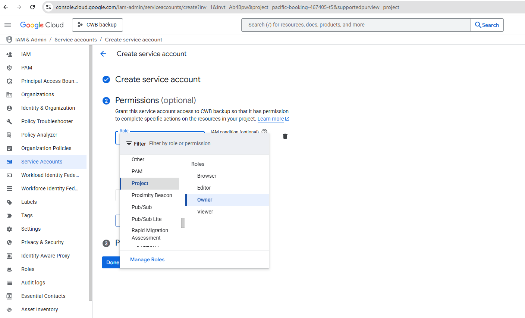Viewport: 525px width, 318px height.
Task: Open Essential Contacts in sidebar
Action: 43,296
